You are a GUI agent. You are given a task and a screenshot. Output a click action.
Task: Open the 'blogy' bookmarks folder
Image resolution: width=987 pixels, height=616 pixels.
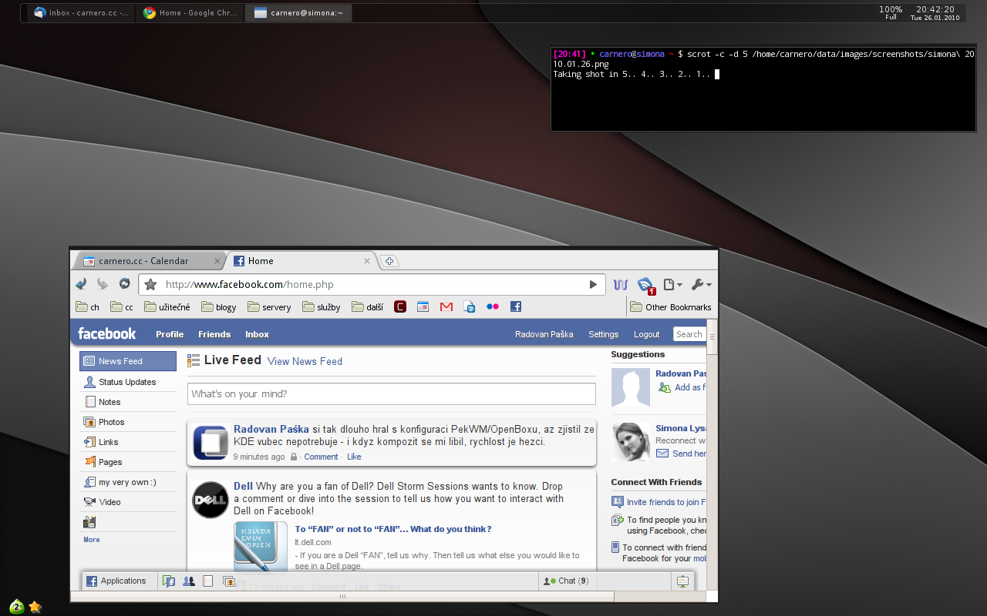219,306
